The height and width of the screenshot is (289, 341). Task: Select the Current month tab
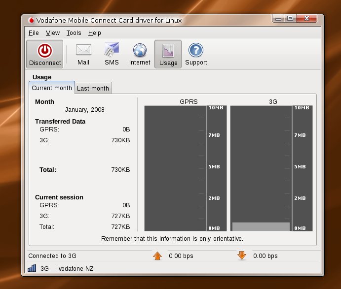[52, 88]
